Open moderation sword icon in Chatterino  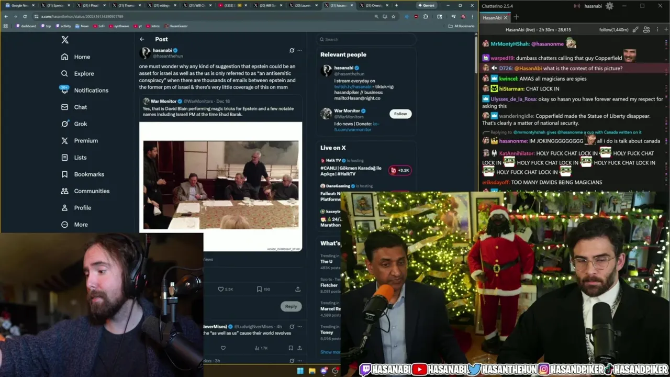click(635, 30)
